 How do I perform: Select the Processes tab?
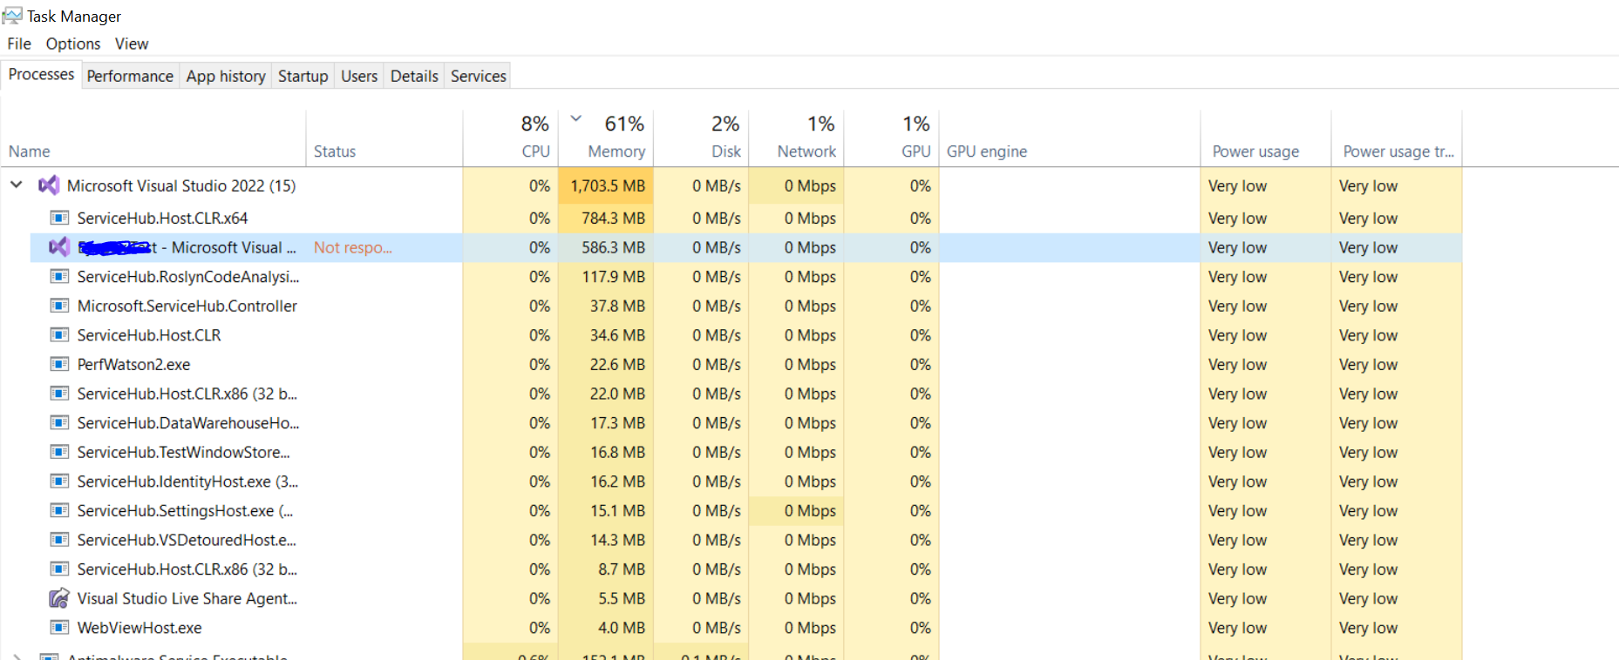click(41, 75)
